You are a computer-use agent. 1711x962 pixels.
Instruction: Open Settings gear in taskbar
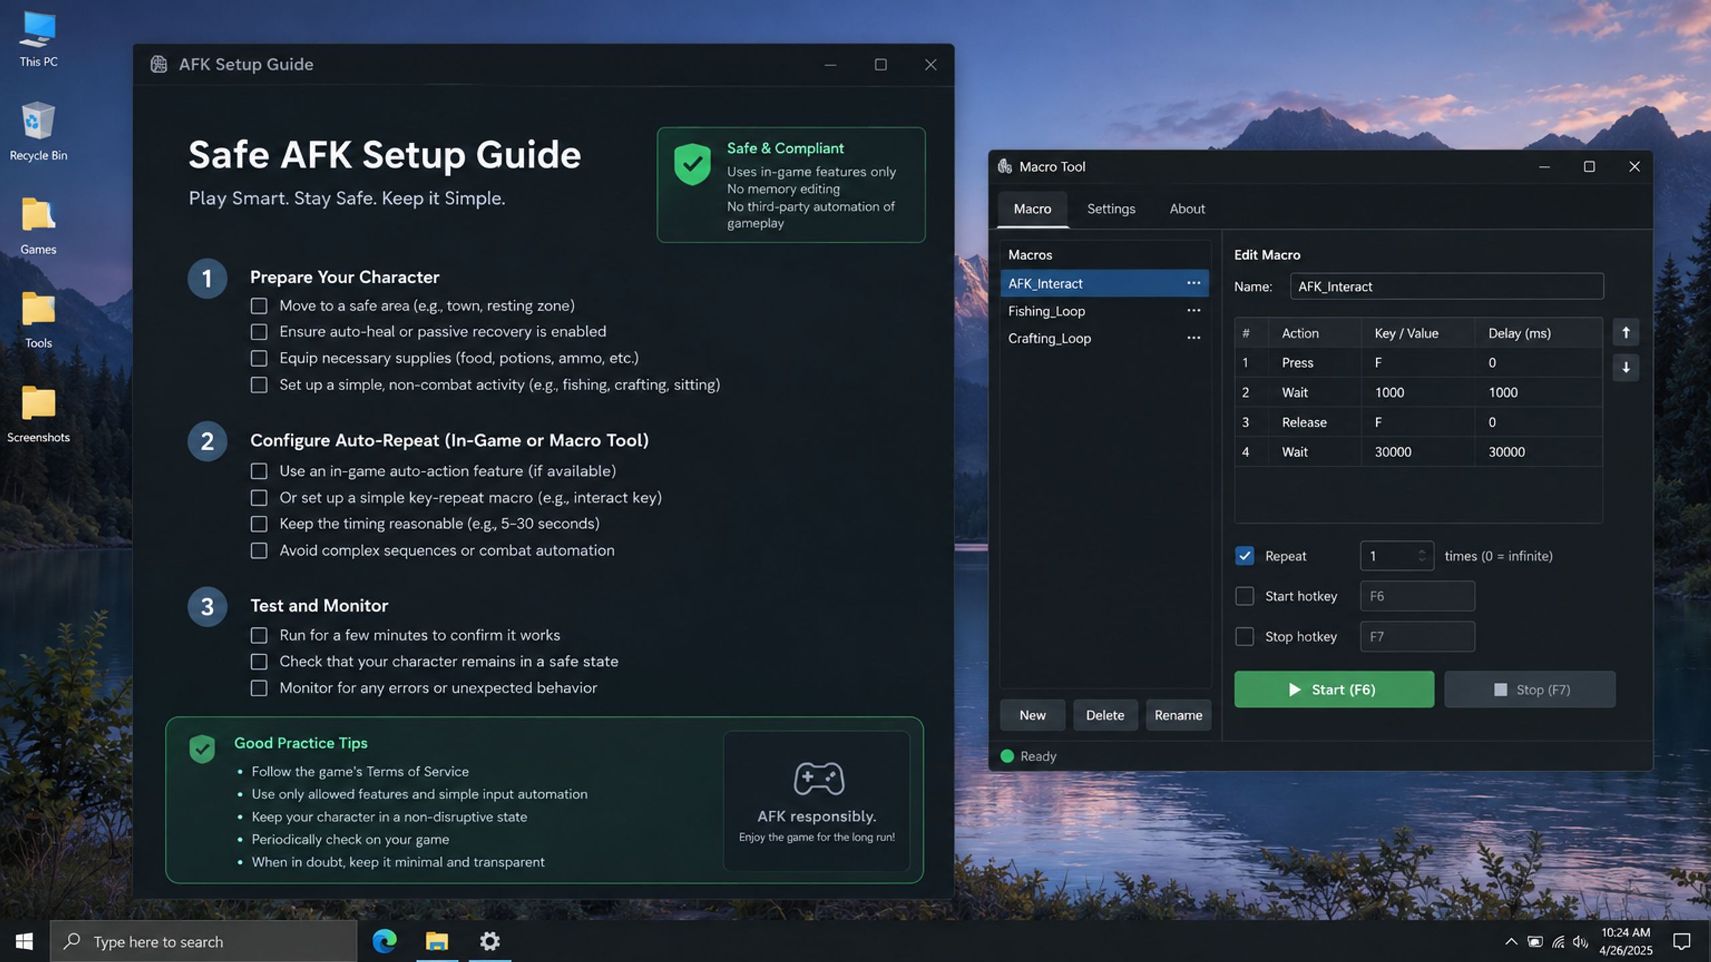point(490,941)
